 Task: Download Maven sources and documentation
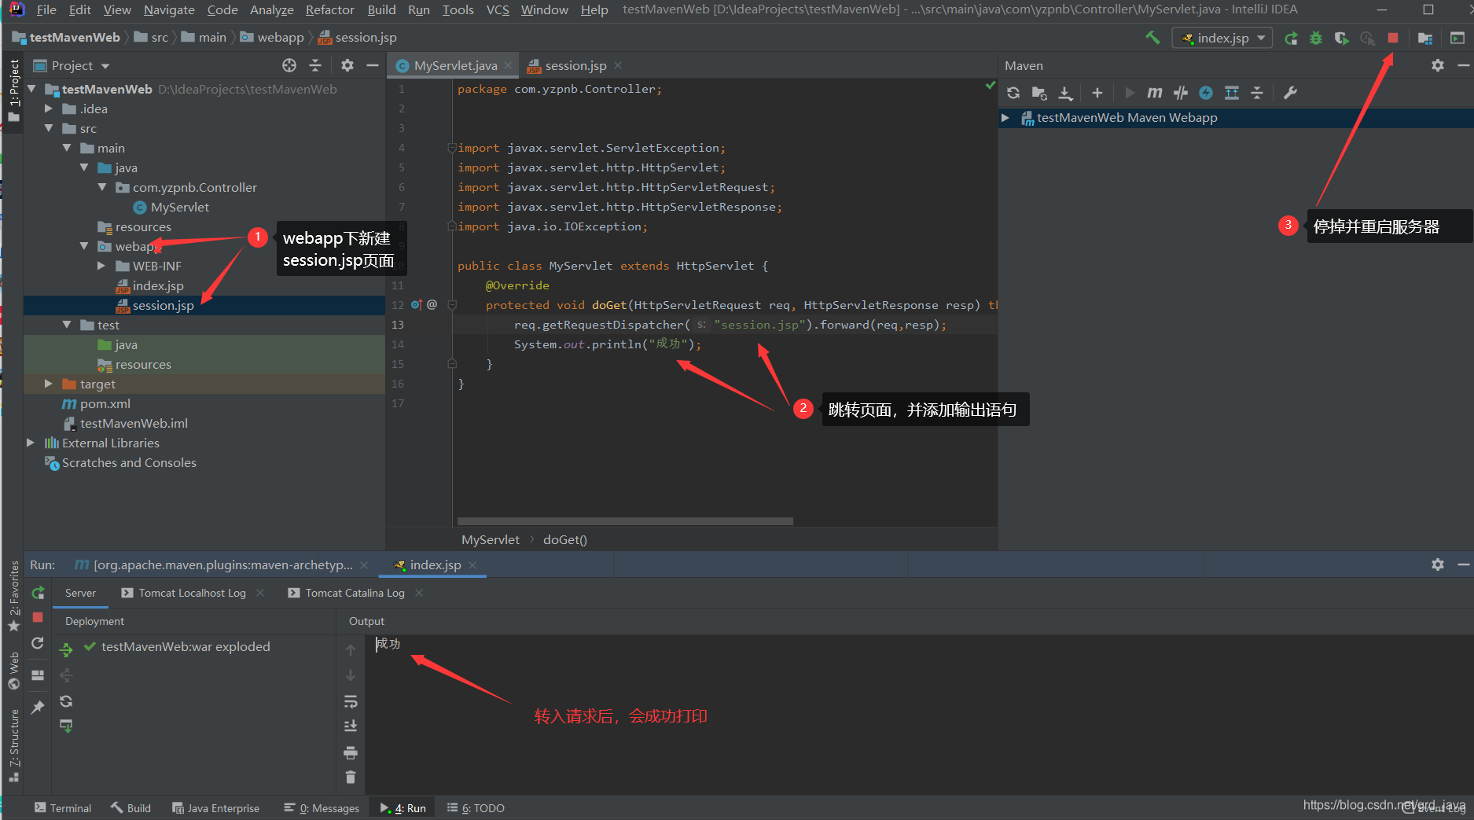pos(1065,93)
